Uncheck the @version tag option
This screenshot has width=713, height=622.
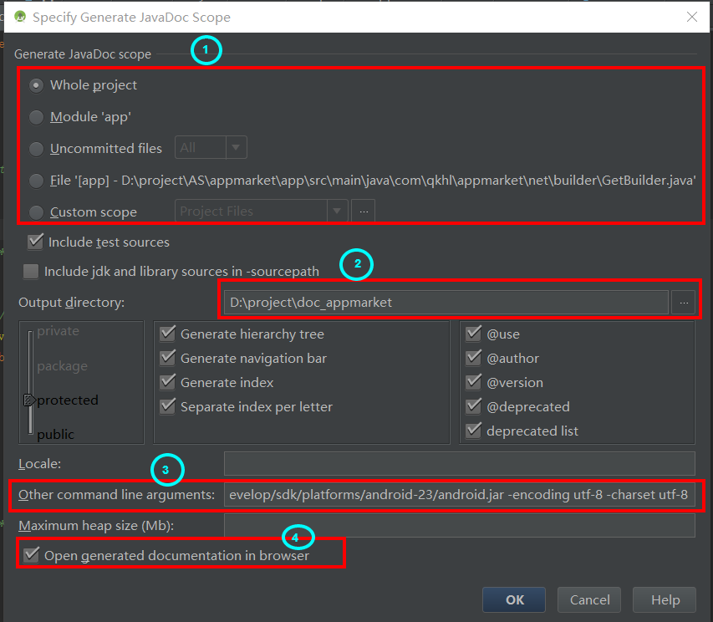pos(474,382)
